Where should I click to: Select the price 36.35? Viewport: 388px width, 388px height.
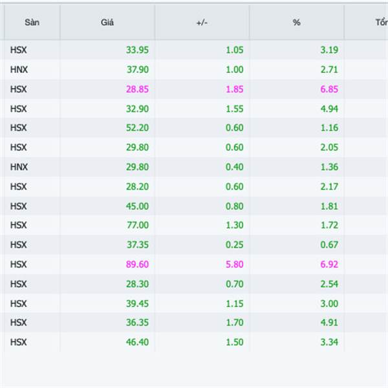[137, 322]
